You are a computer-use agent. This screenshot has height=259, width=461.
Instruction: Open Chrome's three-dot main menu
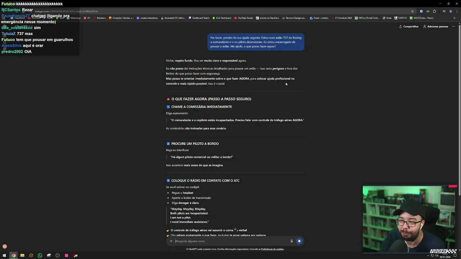[x=457, y=11]
